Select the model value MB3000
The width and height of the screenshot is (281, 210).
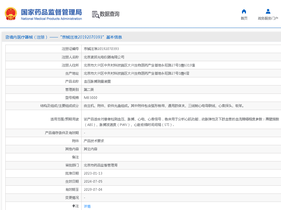[x=91, y=98]
